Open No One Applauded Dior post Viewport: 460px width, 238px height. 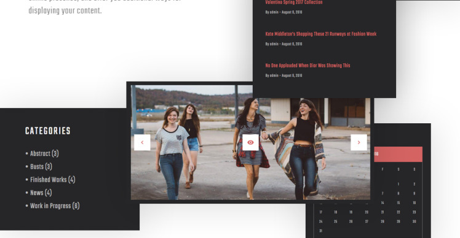click(307, 66)
